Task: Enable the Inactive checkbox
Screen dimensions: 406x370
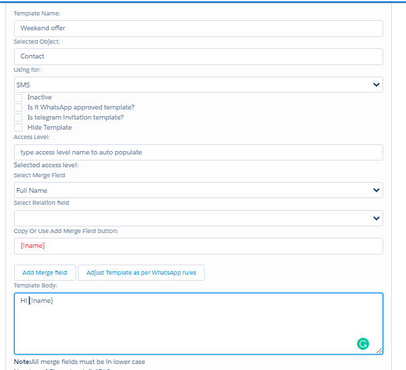Action: (18, 97)
